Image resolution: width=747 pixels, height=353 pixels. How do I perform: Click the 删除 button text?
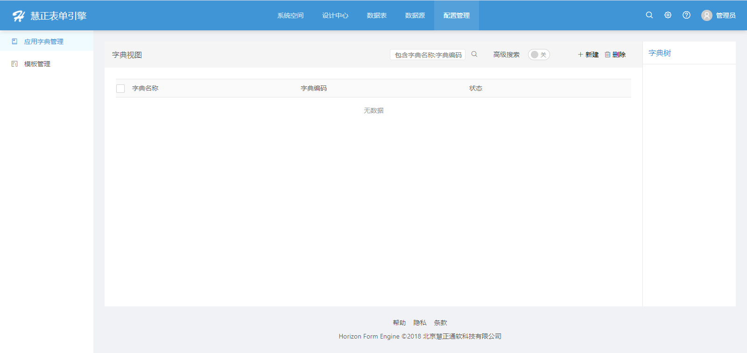click(x=619, y=55)
